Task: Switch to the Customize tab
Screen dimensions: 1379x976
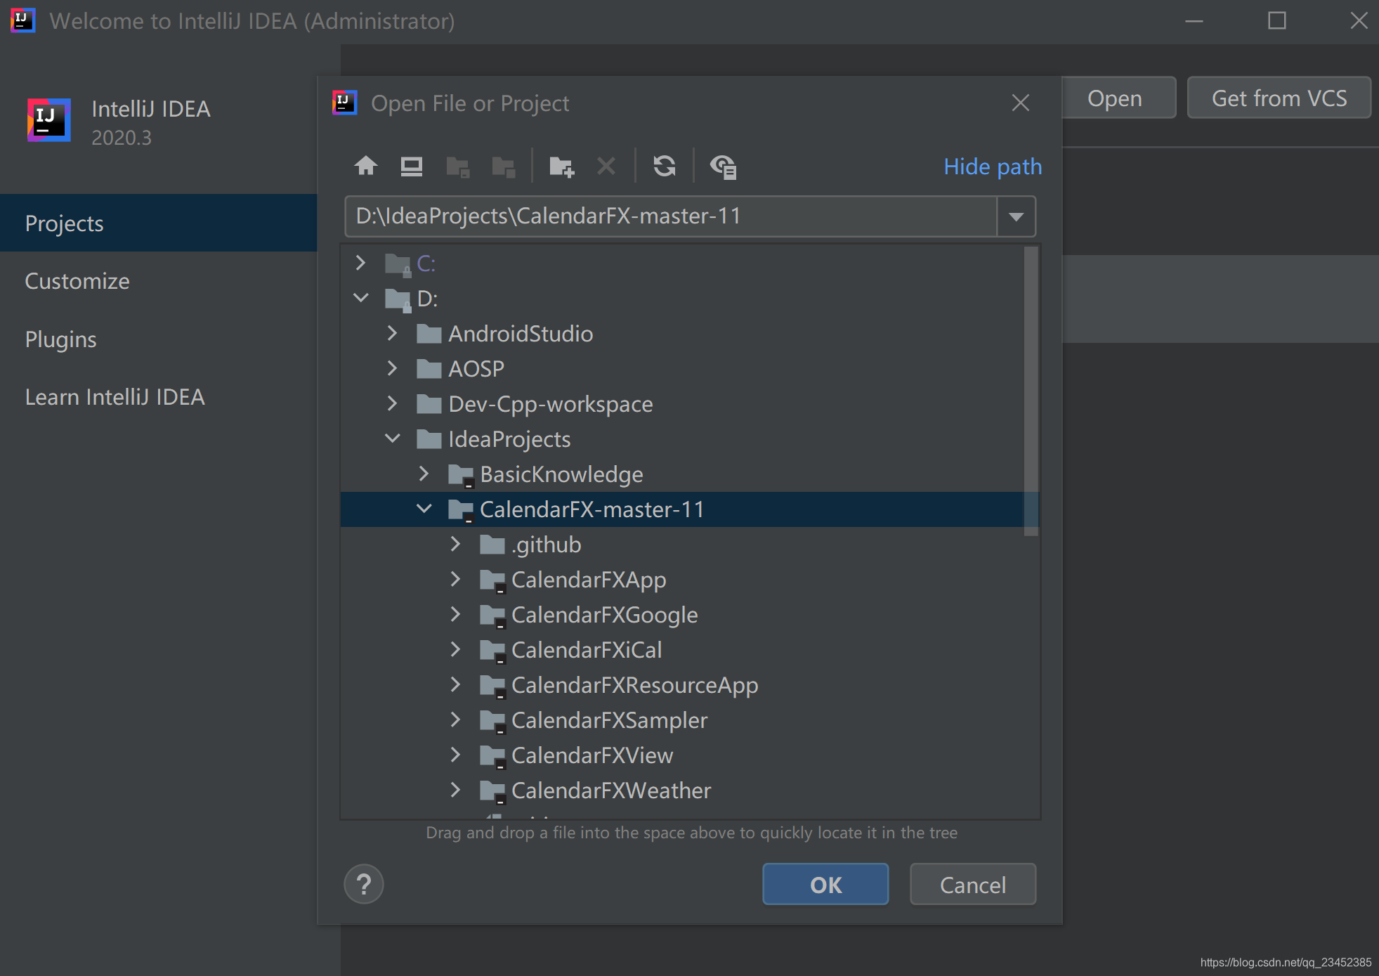Action: [x=159, y=281]
